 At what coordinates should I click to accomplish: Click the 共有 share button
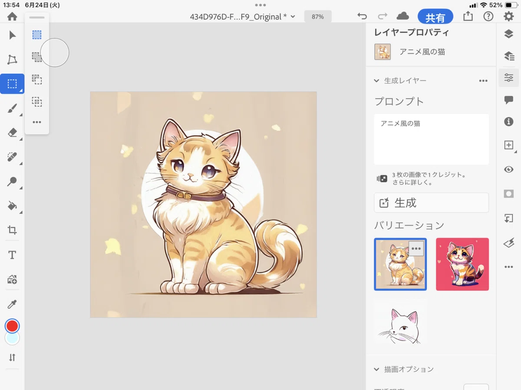(435, 17)
